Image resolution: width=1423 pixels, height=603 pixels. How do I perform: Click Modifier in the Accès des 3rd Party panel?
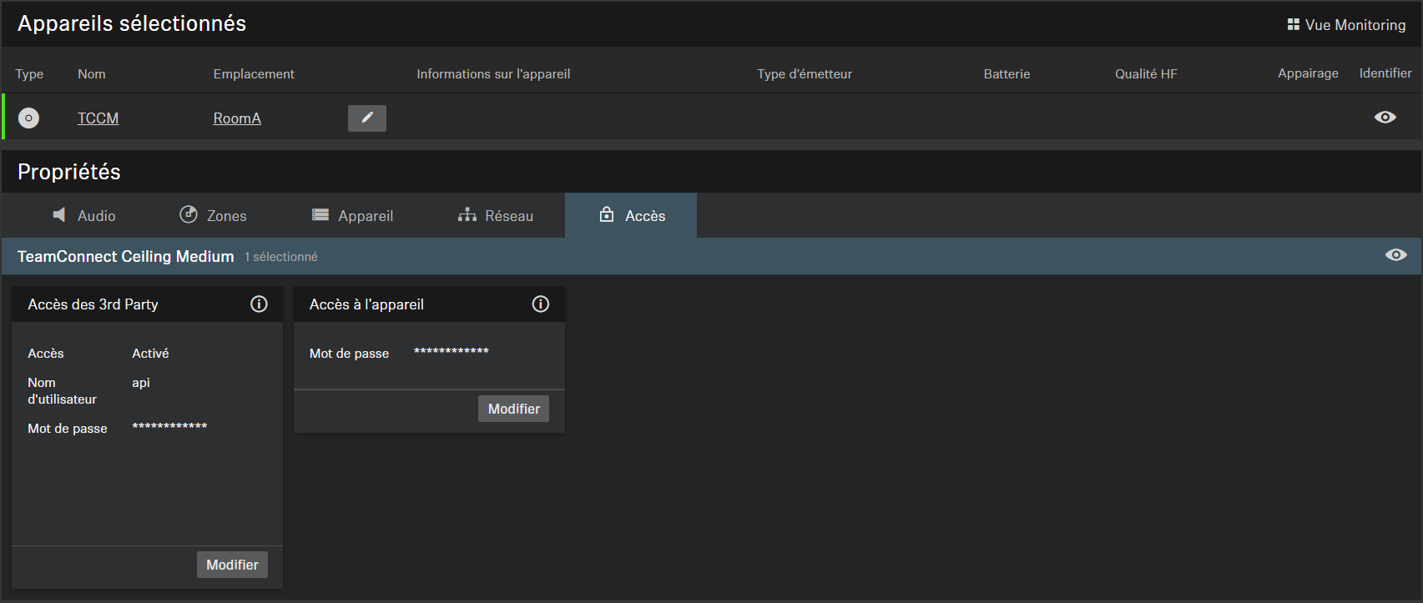(232, 565)
